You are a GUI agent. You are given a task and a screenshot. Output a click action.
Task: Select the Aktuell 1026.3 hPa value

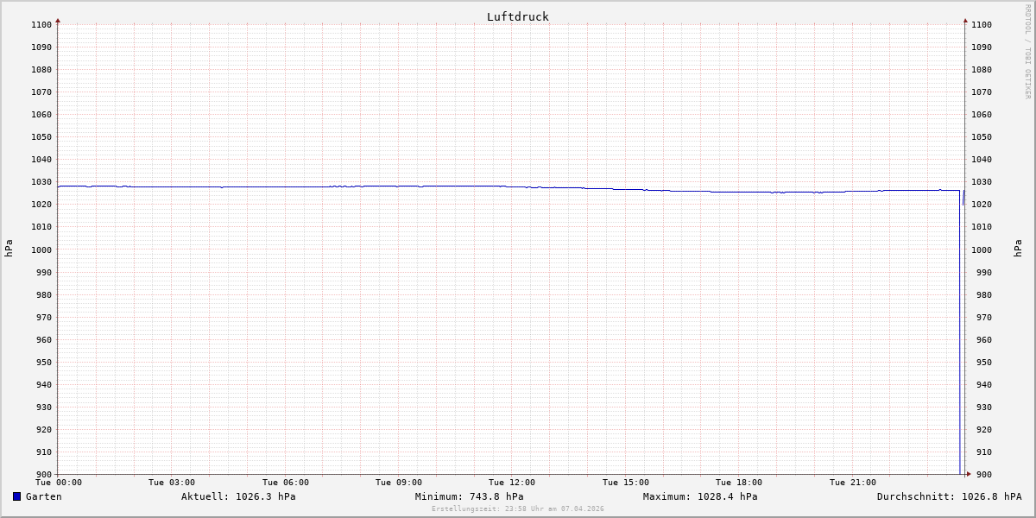[238, 496]
